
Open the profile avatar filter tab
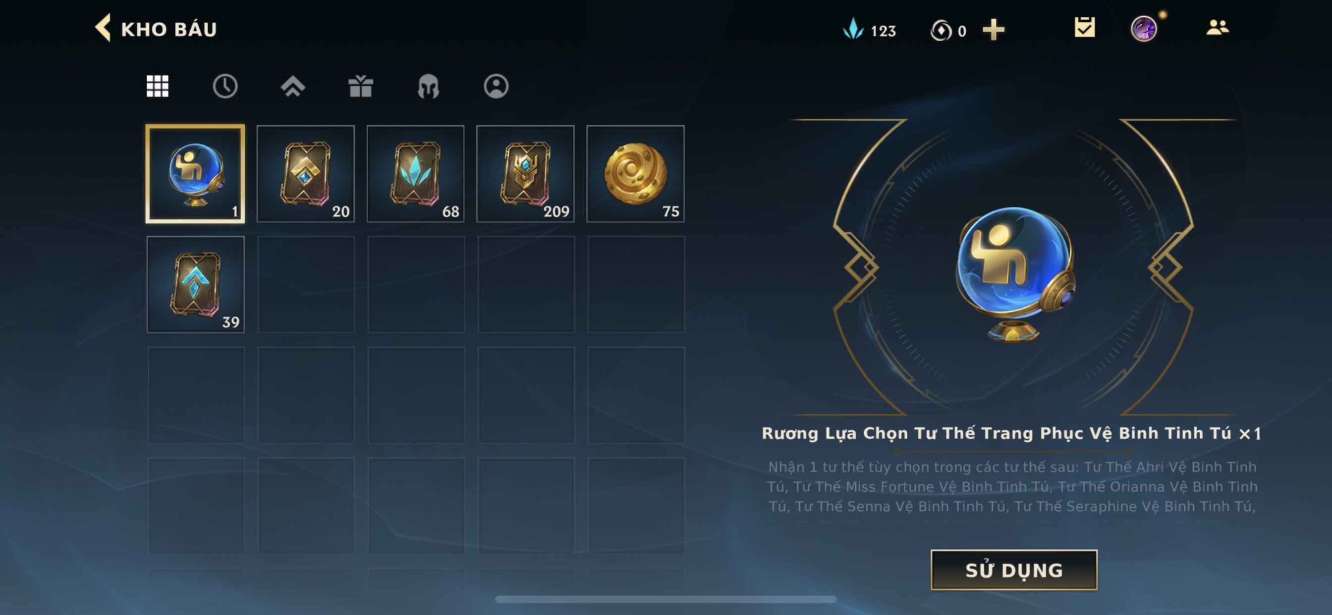coord(496,86)
